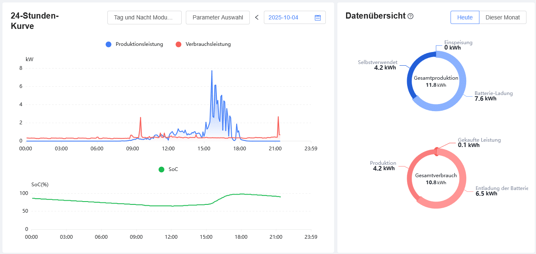
Task: Switch to the Dieser Monat tab
Action: pos(503,17)
